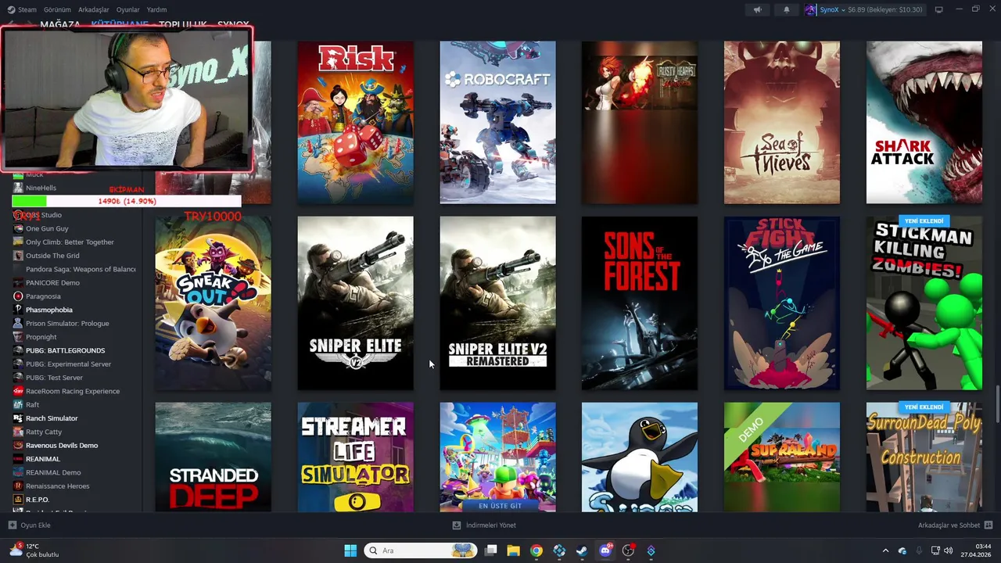Open OBS Studio from taskbar
Viewport: 1001px width, 563px height.
tap(628, 550)
